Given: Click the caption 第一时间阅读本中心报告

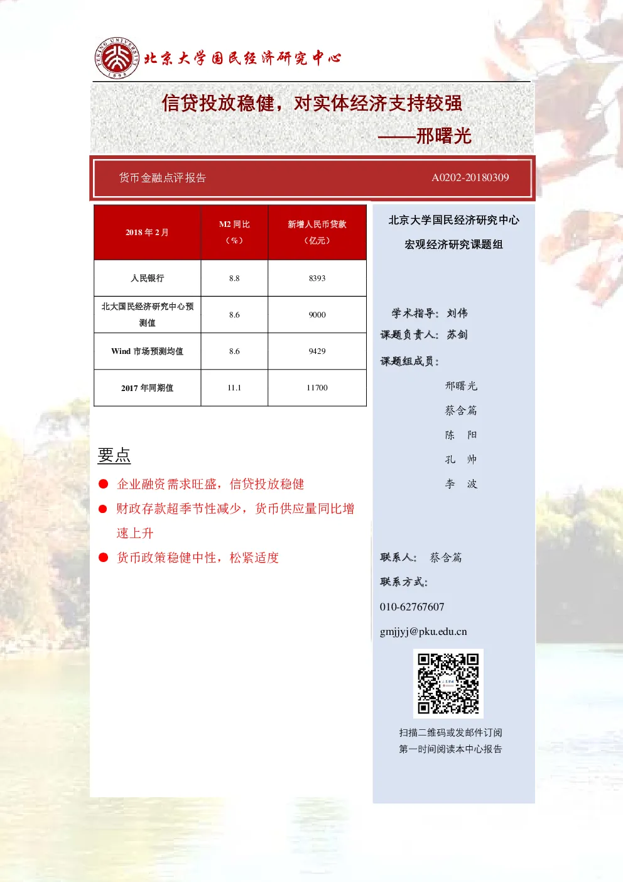Looking at the screenshot, I should (451, 749).
